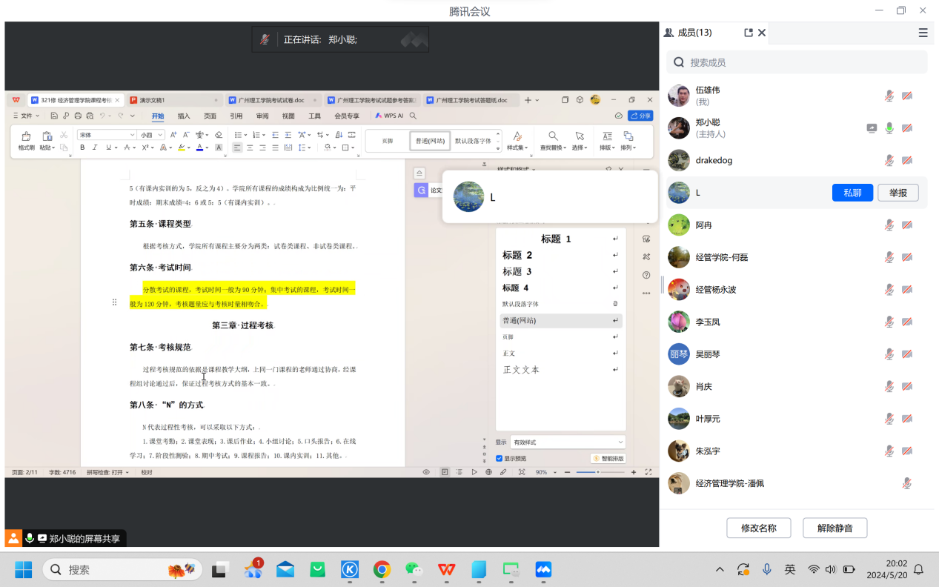Click the WPS zoom slider in status bar

tap(599, 472)
